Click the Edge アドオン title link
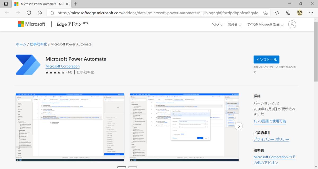This screenshot has height=169, width=318. (x=72, y=24)
